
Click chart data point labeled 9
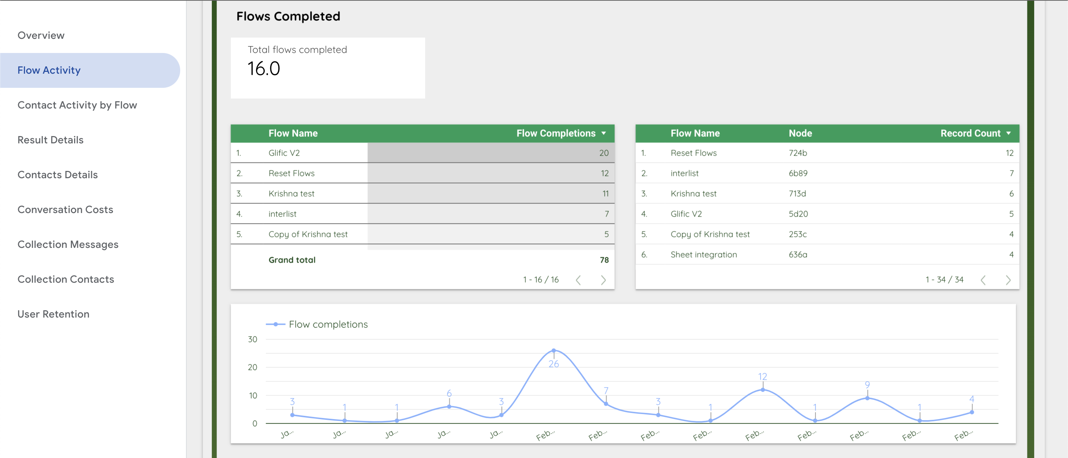click(867, 398)
